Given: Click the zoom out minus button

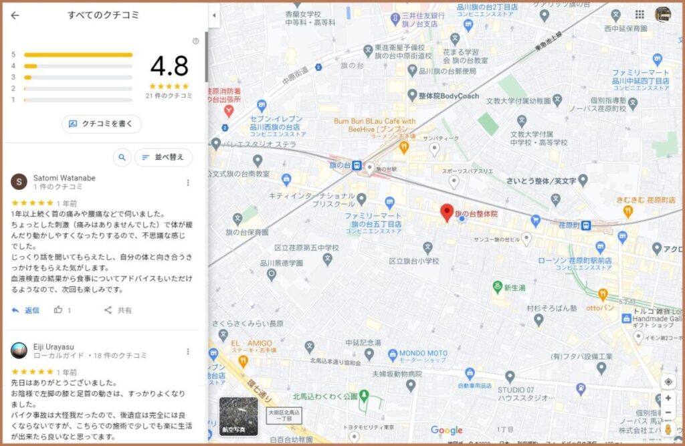Looking at the screenshot, I should click(668, 413).
